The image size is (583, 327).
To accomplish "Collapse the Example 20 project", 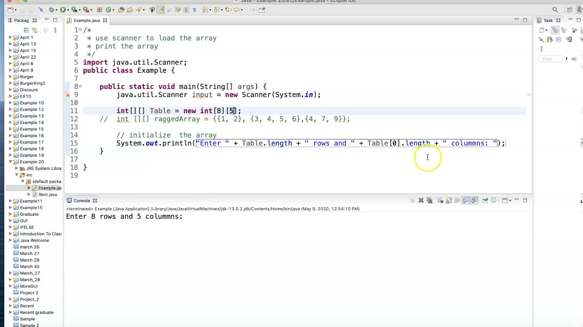I will [x=10, y=162].
